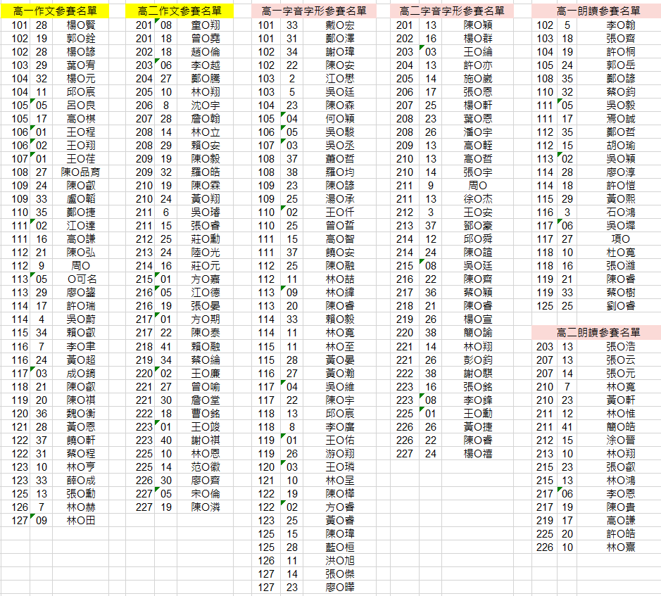Select the name cell 楊O禧
661x596 pixels.
click(478, 453)
